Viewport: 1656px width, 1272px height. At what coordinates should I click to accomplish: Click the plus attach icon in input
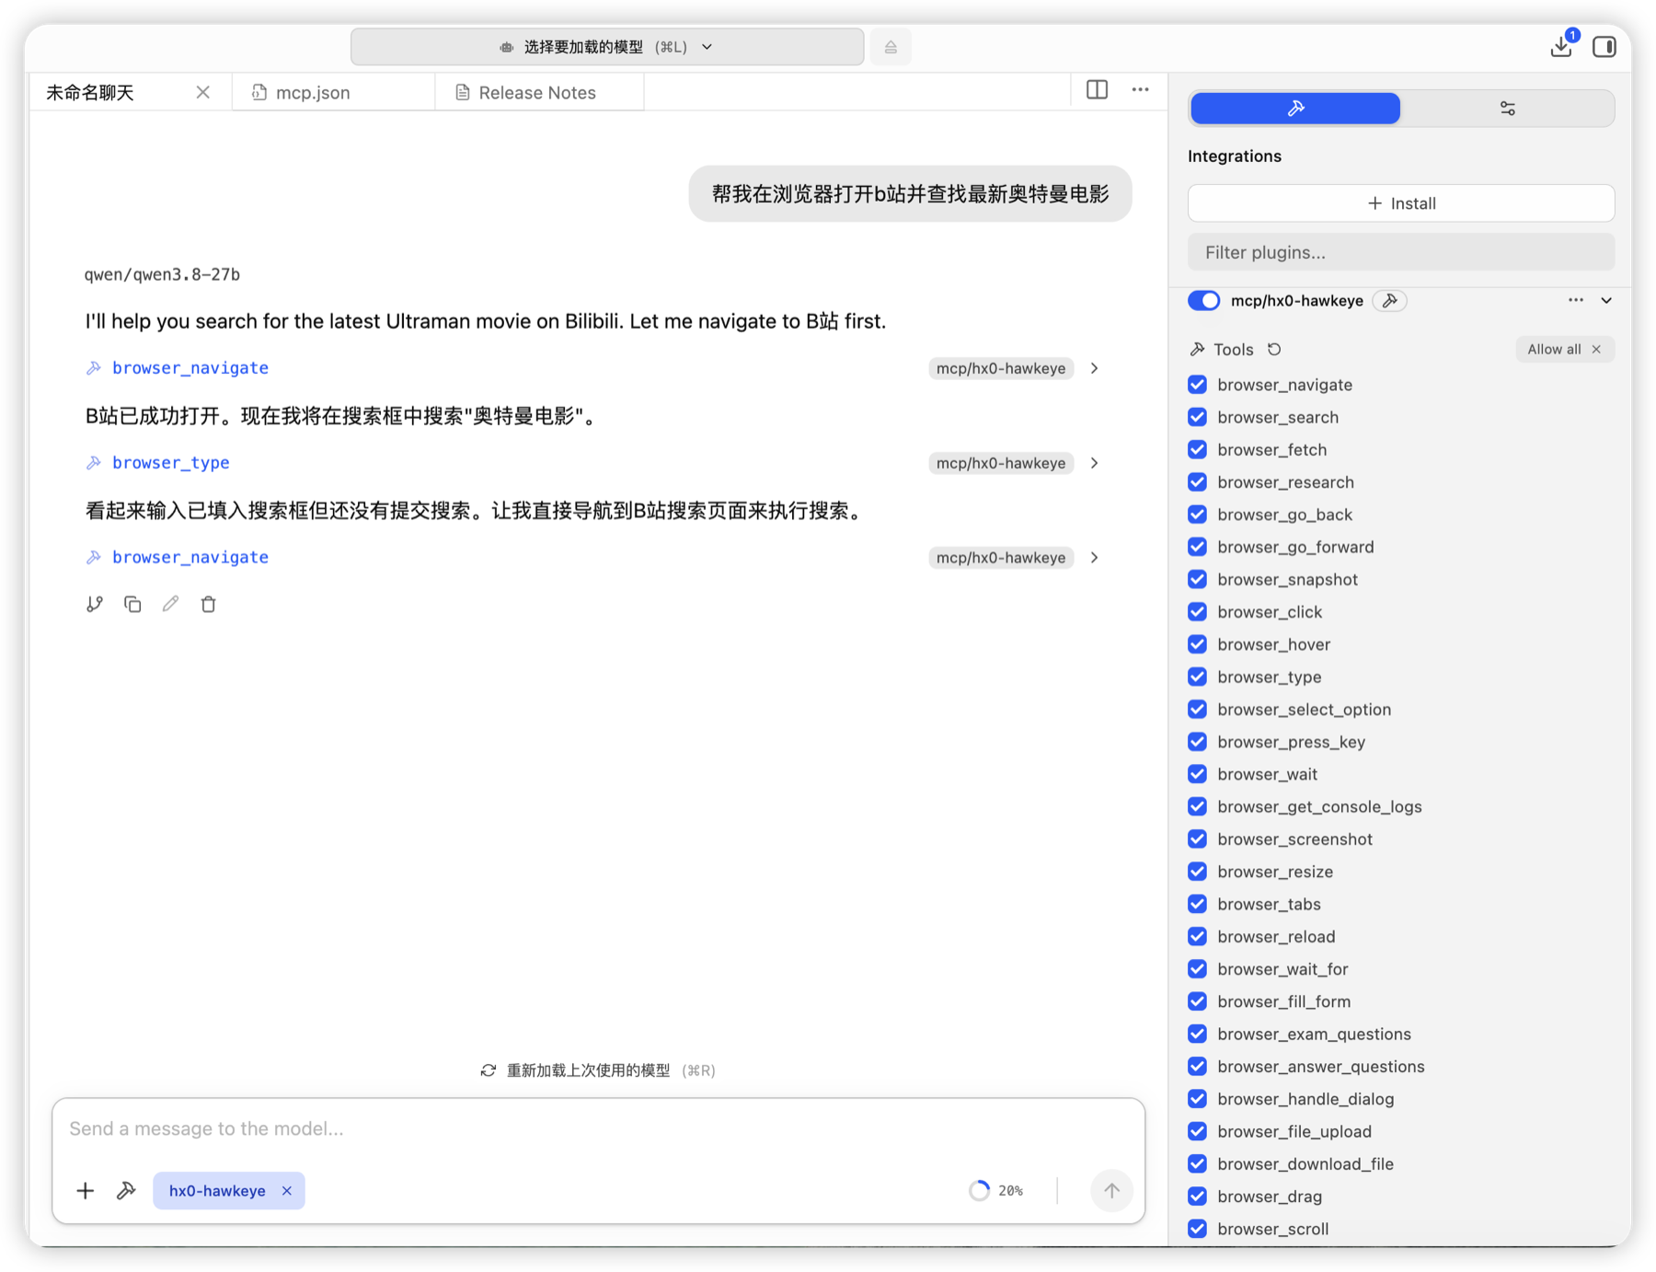pyautogui.click(x=85, y=1190)
